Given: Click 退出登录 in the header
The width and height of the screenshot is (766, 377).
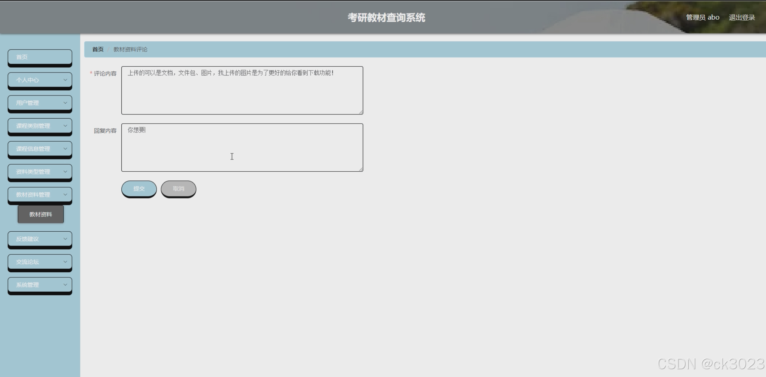Looking at the screenshot, I should point(742,18).
